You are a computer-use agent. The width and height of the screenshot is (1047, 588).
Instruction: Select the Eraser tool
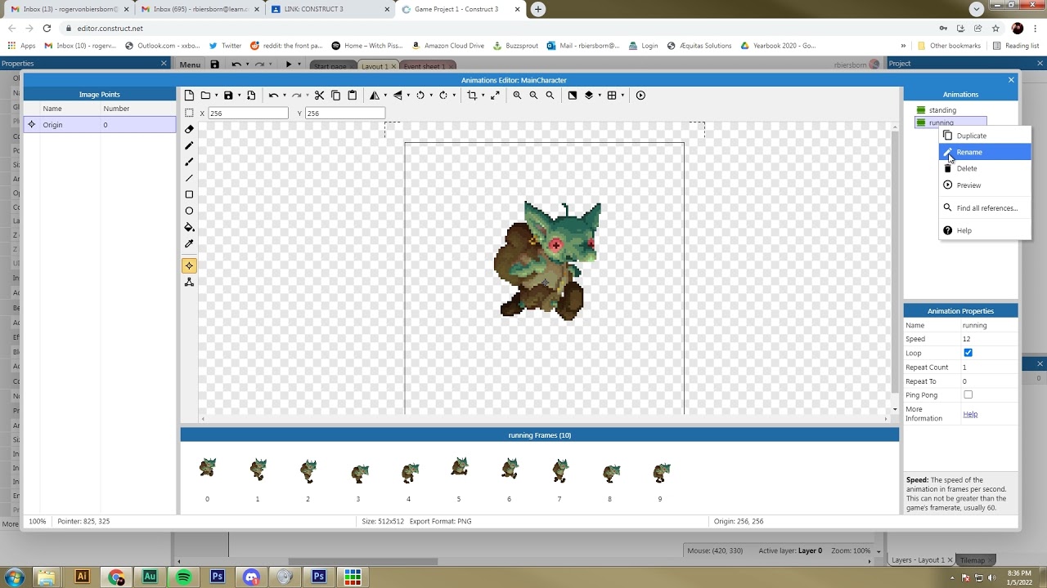(x=189, y=129)
